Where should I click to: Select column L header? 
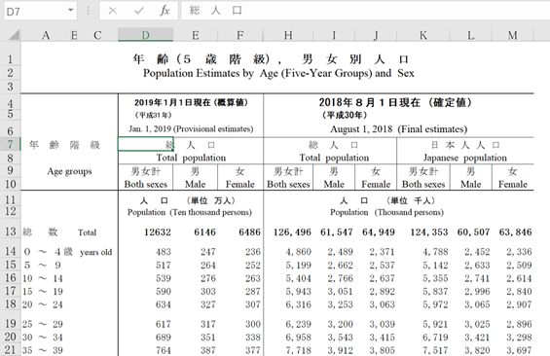[x=471, y=35]
